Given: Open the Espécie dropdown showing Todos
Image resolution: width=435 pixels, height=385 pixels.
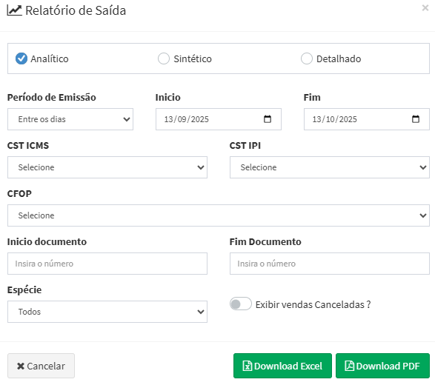Looking at the screenshot, I should 107,312.
